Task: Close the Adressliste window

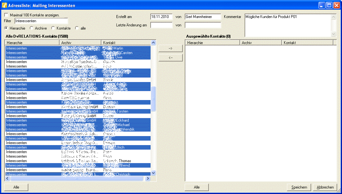Action: [337, 5]
